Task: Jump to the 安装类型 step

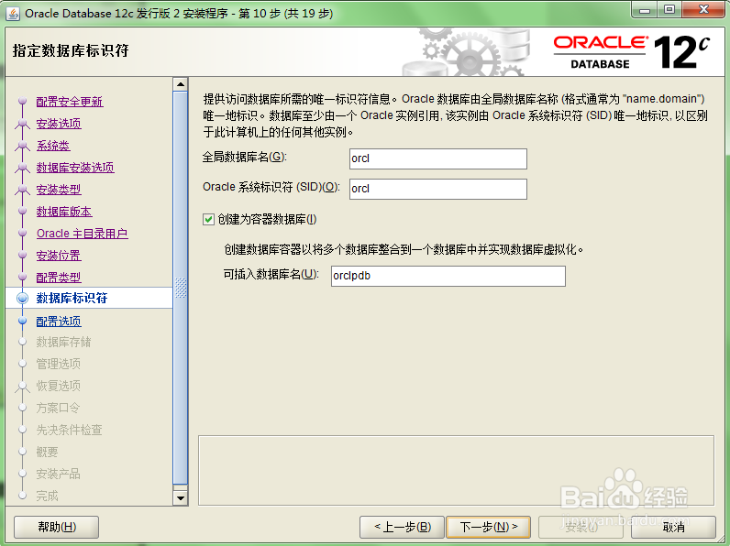Action: pyautogui.click(x=59, y=190)
